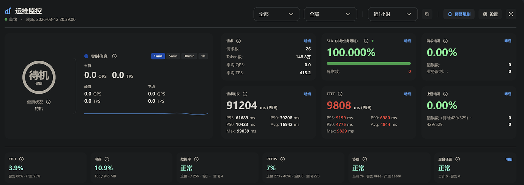Click the Max: 99039 ms text
524x185 pixels.
coord(241,131)
